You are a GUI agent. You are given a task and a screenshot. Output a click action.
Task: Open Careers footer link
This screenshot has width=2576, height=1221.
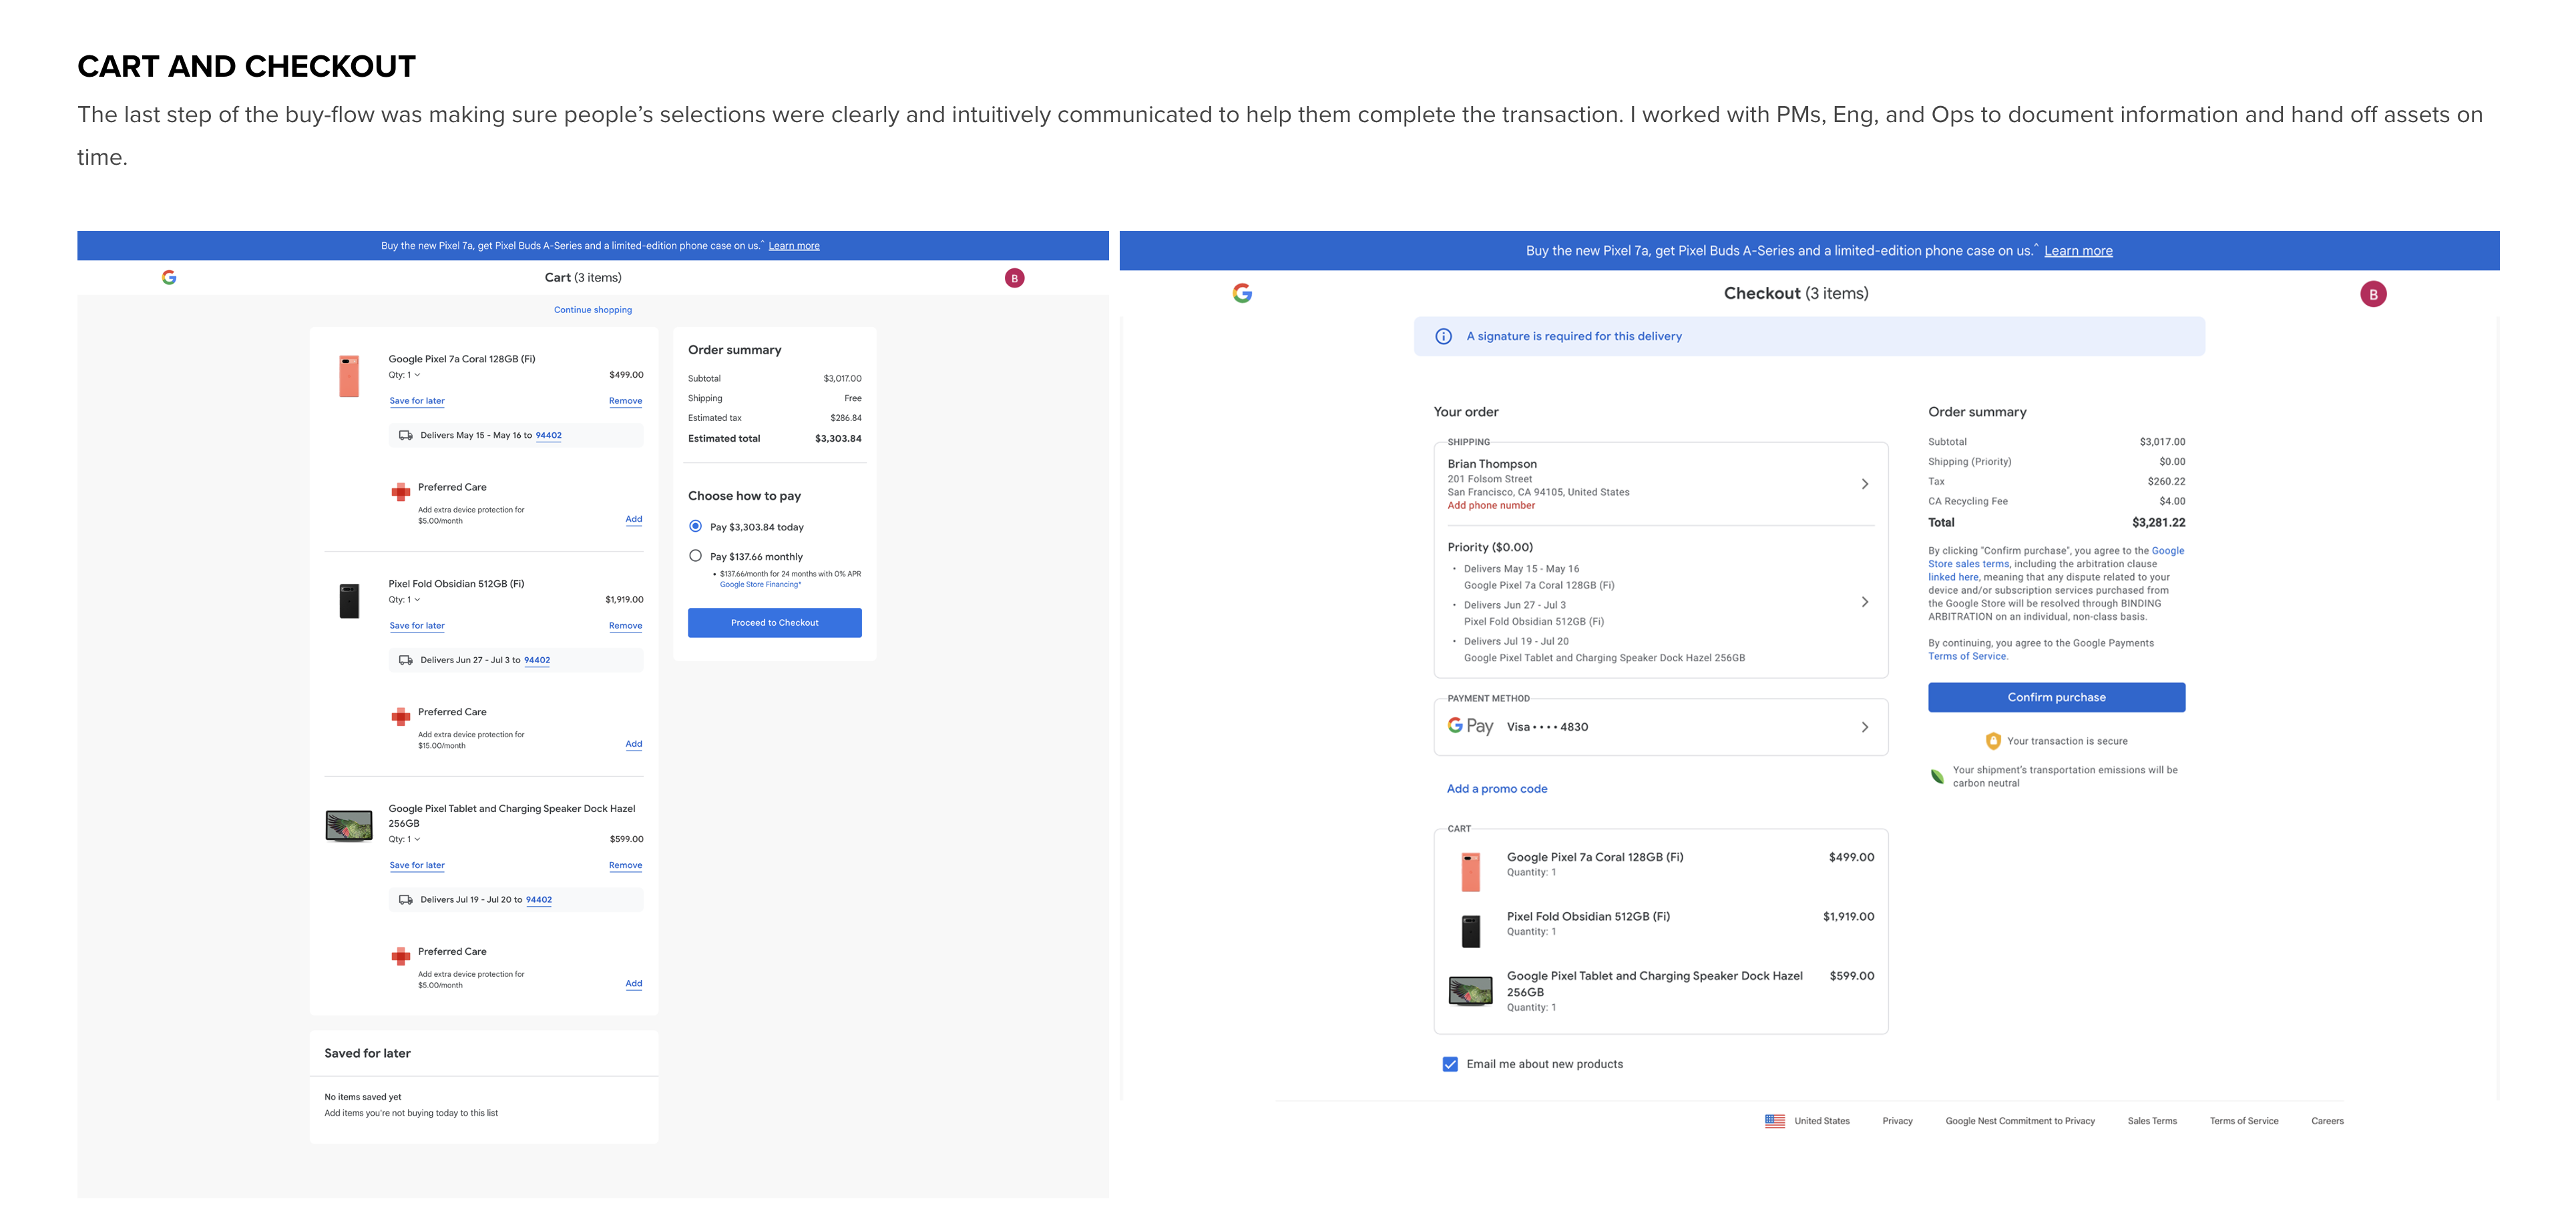pyautogui.click(x=2327, y=1121)
